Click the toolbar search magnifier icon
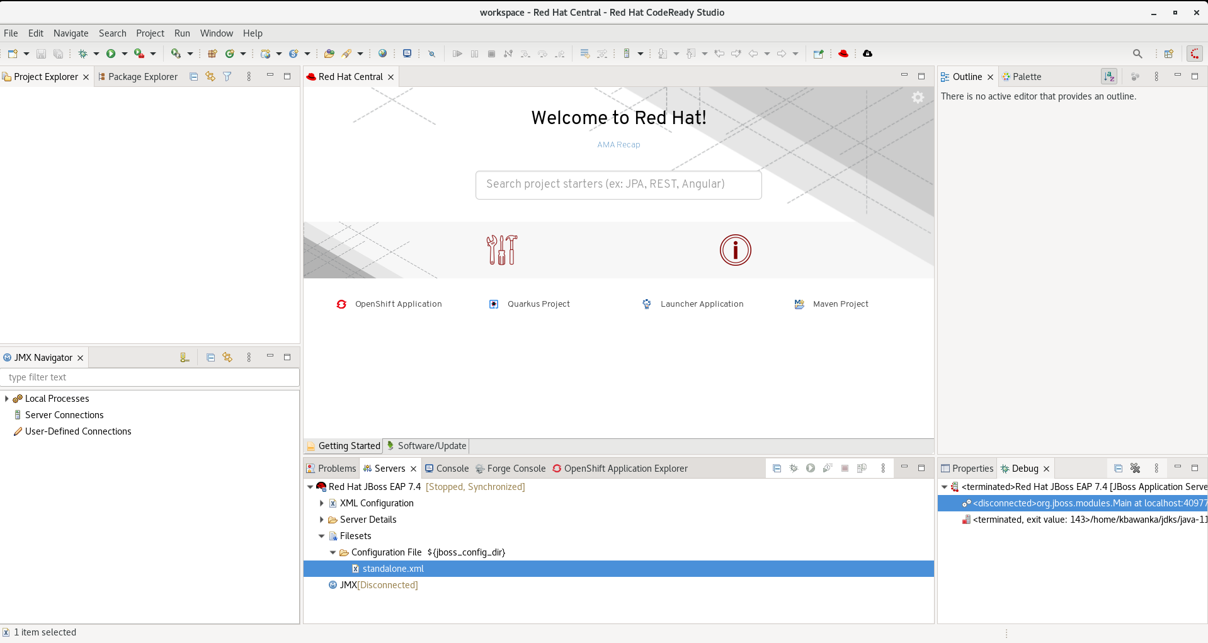The image size is (1208, 643). 1137,54
